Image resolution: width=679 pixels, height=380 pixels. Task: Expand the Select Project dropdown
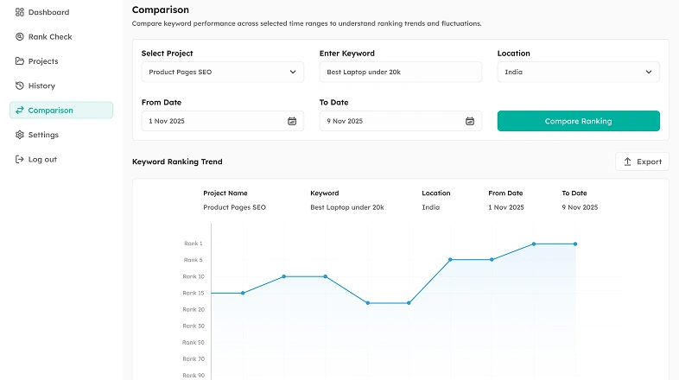point(222,73)
